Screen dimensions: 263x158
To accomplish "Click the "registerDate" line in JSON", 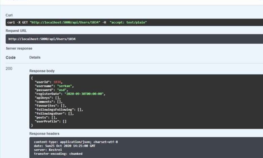I will [x=70, y=94].
